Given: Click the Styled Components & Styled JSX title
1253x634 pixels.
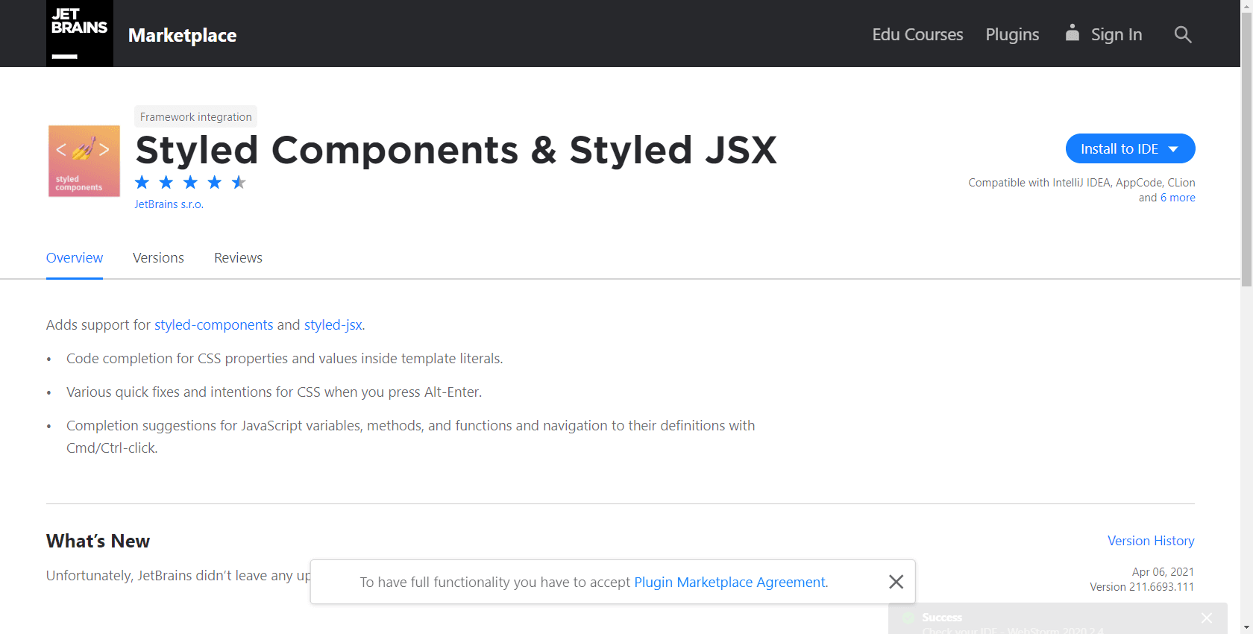Looking at the screenshot, I should (456, 150).
